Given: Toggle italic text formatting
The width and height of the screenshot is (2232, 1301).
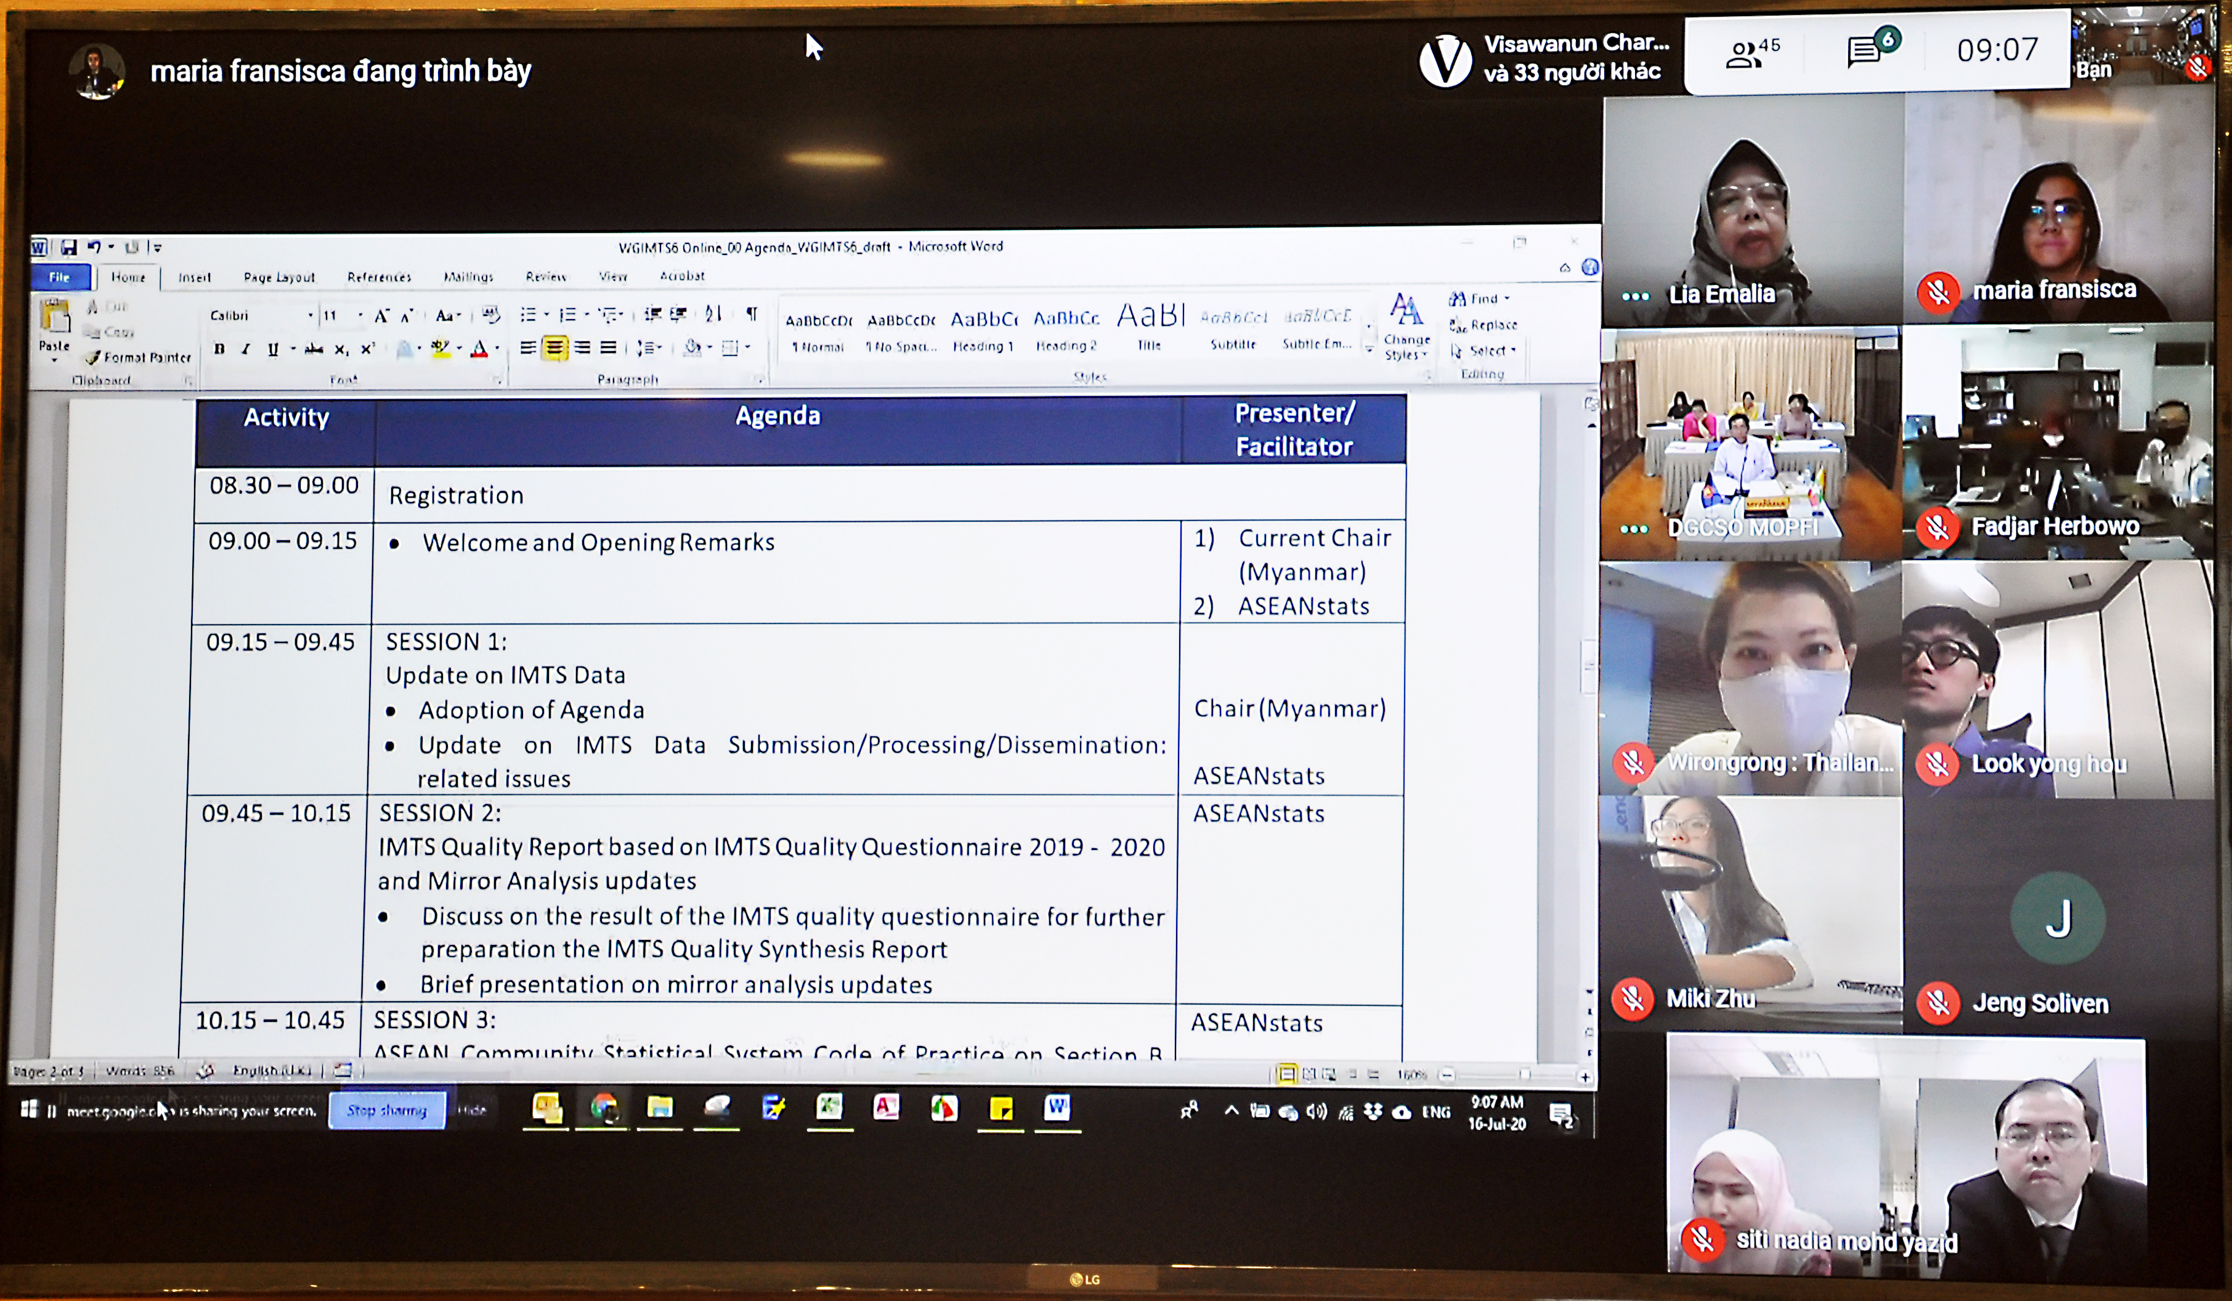Looking at the screenshot, I should coord(245,349).
